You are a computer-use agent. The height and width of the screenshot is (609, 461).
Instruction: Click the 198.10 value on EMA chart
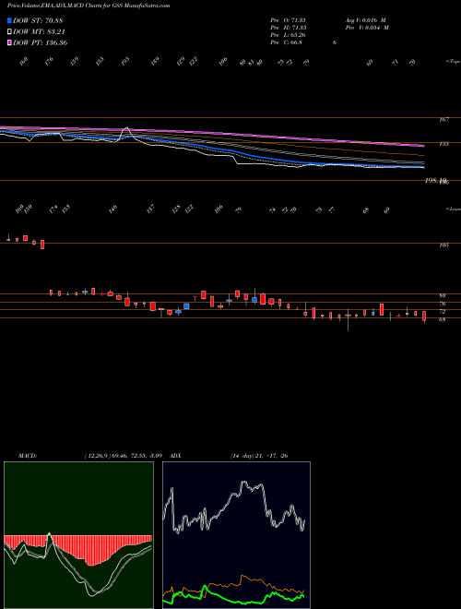point(436,180)
